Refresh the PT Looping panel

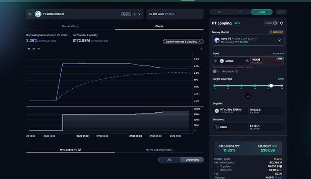[x=281, y=23]
